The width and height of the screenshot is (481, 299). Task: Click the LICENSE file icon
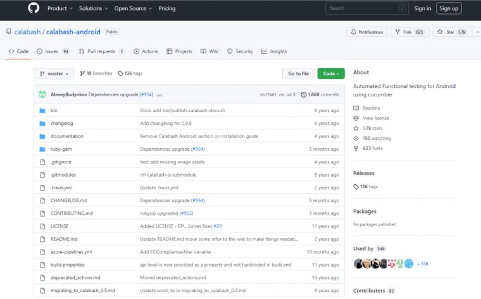(x=42, y=226)
